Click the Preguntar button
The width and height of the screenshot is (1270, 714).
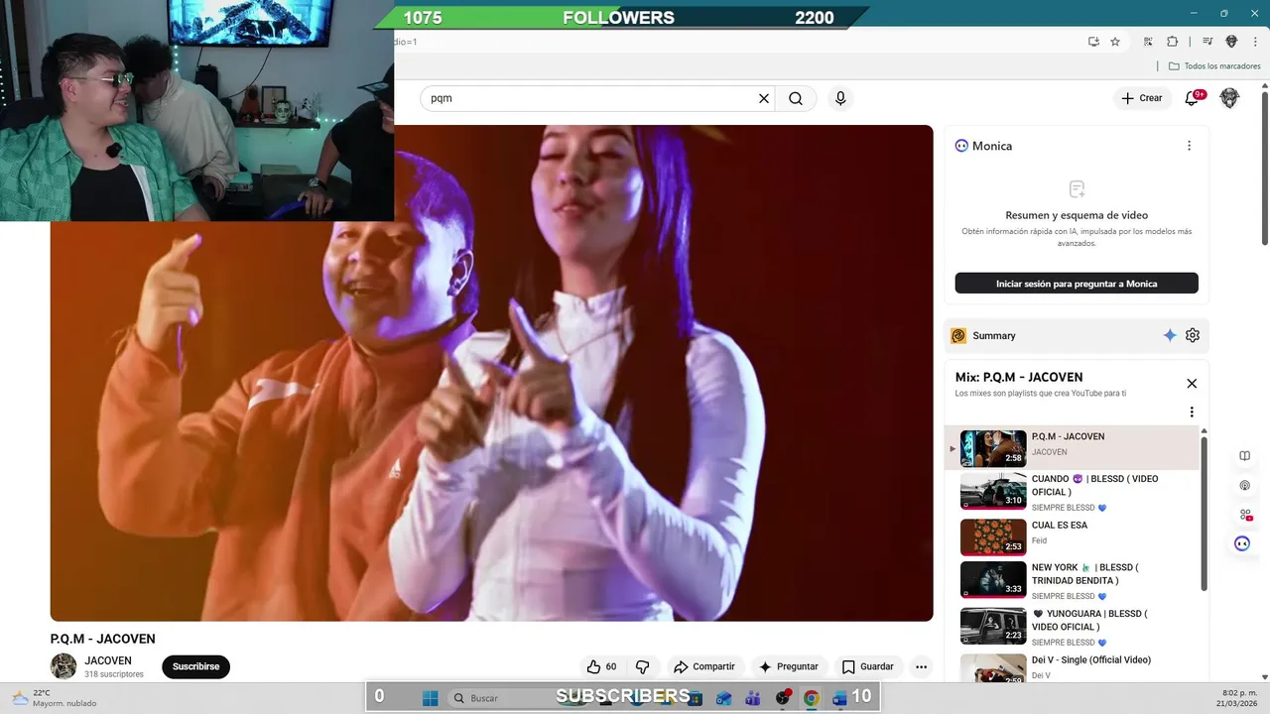789,666
